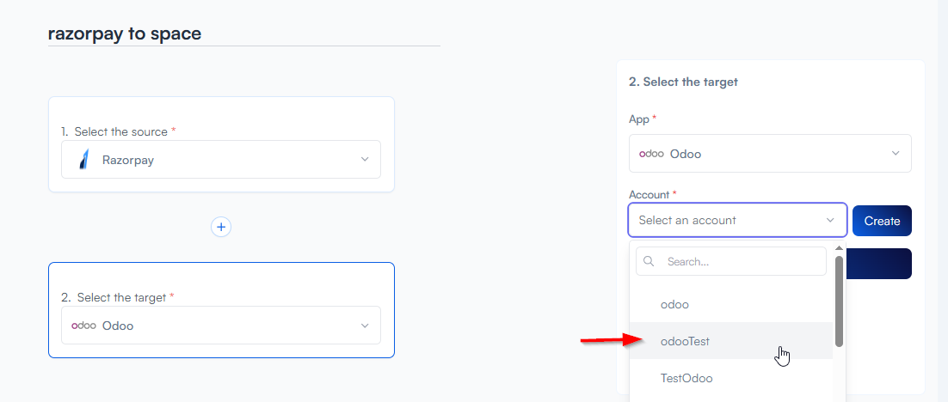
Task: Click the account list scrollbar thumb
Action: 839,301
